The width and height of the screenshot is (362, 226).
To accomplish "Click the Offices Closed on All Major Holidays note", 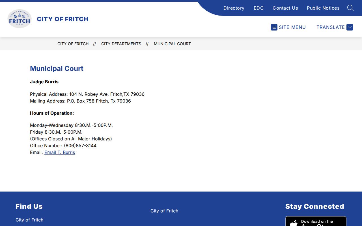I will (x=71, y=139).
